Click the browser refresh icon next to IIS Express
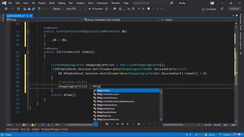Screen dimensions: 244x137 point(107,9)
